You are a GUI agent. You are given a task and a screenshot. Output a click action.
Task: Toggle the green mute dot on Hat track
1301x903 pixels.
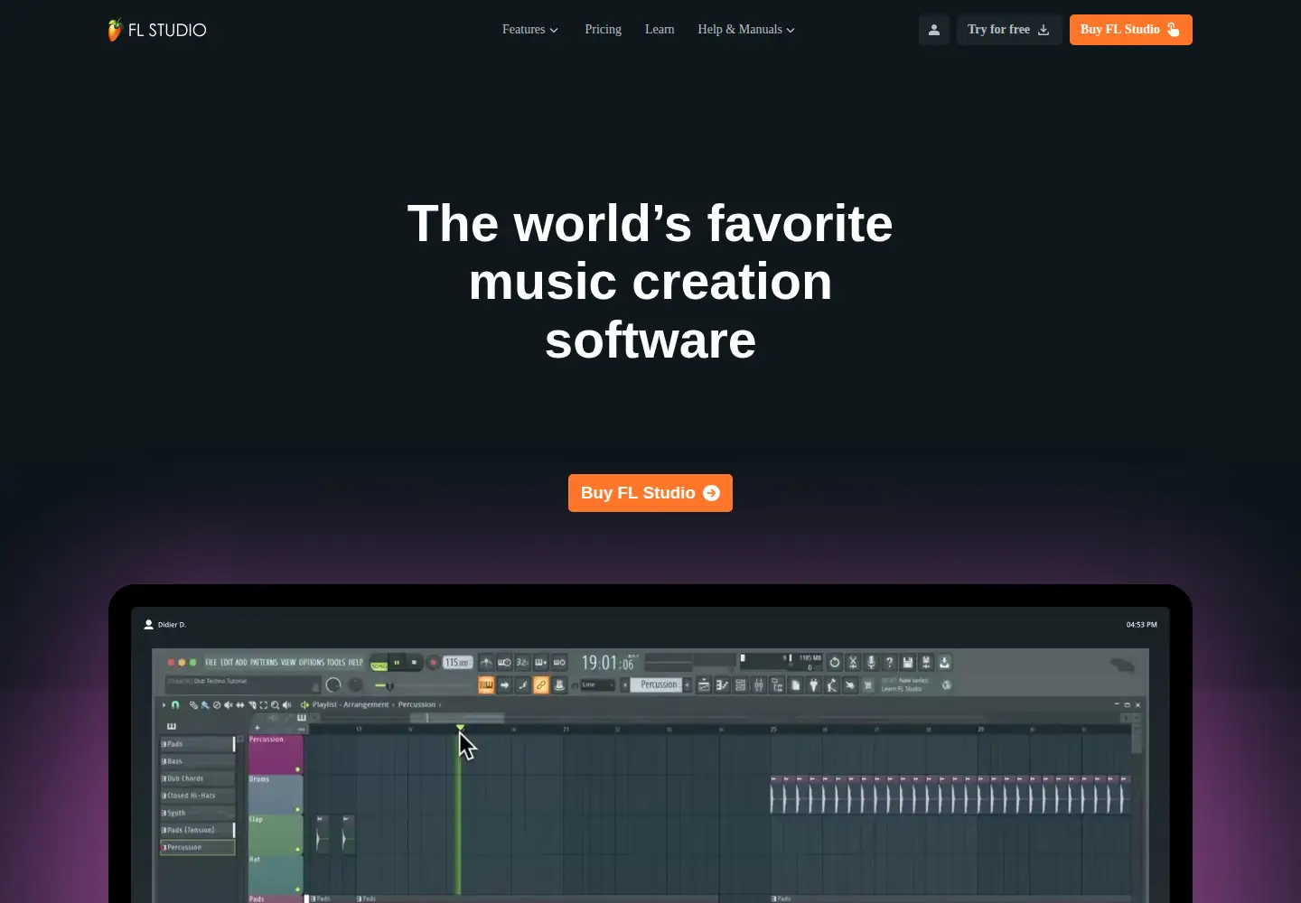coord(297,889)
